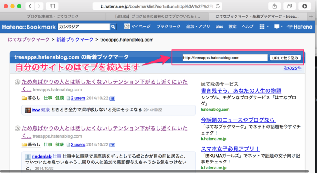Screen dimensions: 317x173
Task: Click 2 users on the second entry
Action: point(78,145)
